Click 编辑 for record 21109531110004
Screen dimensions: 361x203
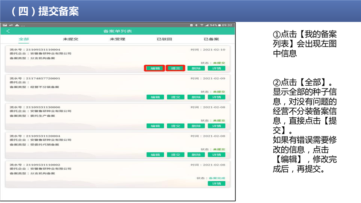[x=155, y=68]
